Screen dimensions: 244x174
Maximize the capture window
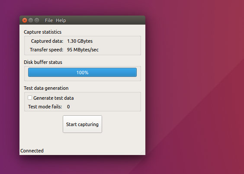coord(37,20)
